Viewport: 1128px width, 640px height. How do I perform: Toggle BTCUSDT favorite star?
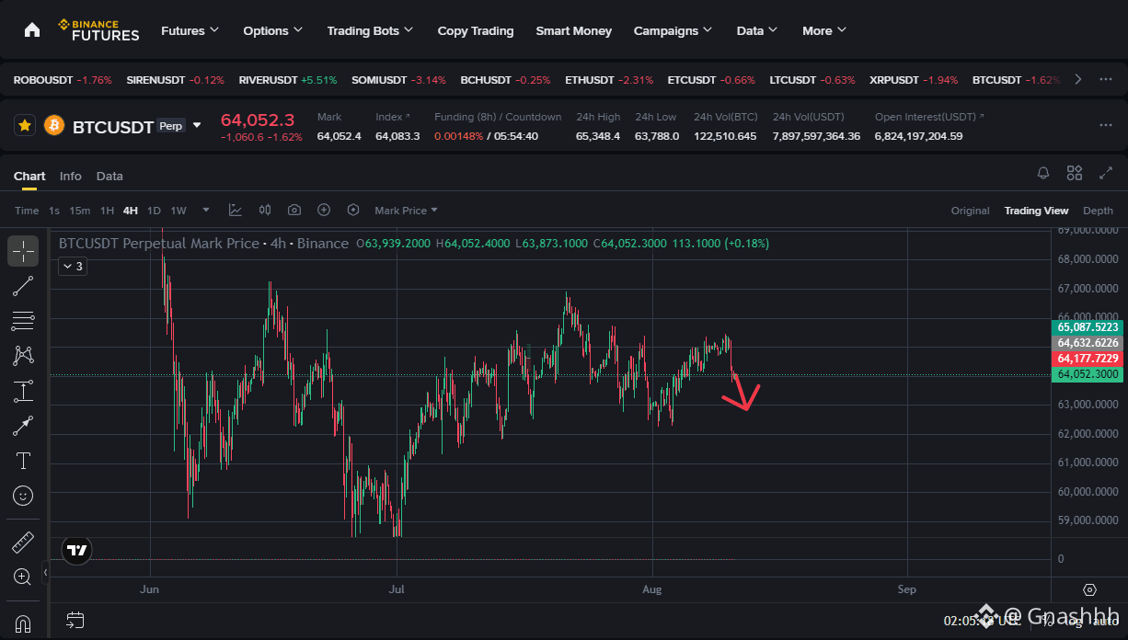click(26, 125)
